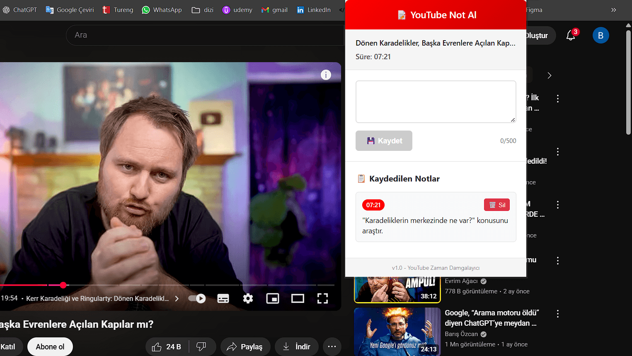Open the Barış Özcan channel link

(461, 334)
